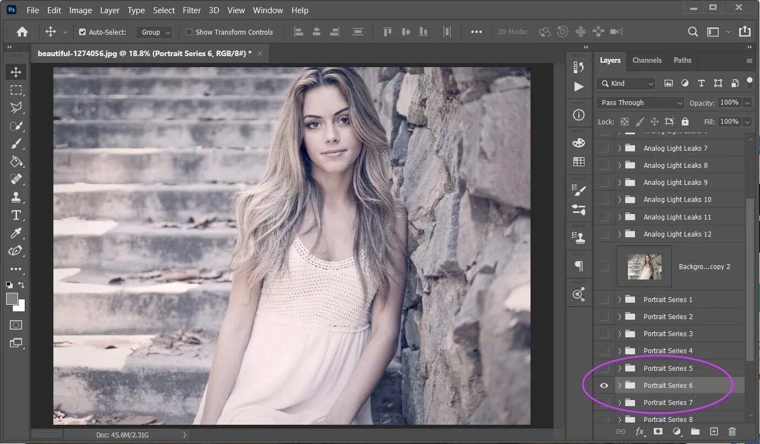Click the Home icon in options bar
This screenshot has width=760, height=444.
pyautogui.click(x=22, y=32)
